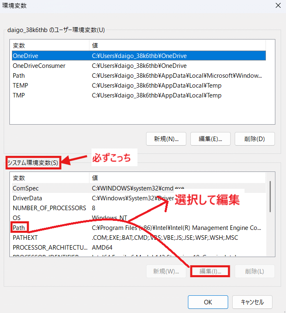Select Path in user variables list
Screen dimensions: 286x313
139,76
